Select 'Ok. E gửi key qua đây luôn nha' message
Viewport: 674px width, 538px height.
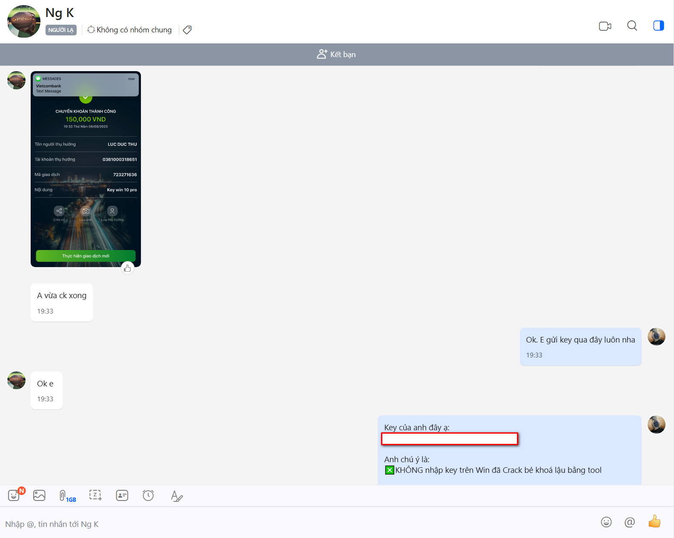pyautogui.click(x=580, y=346)
